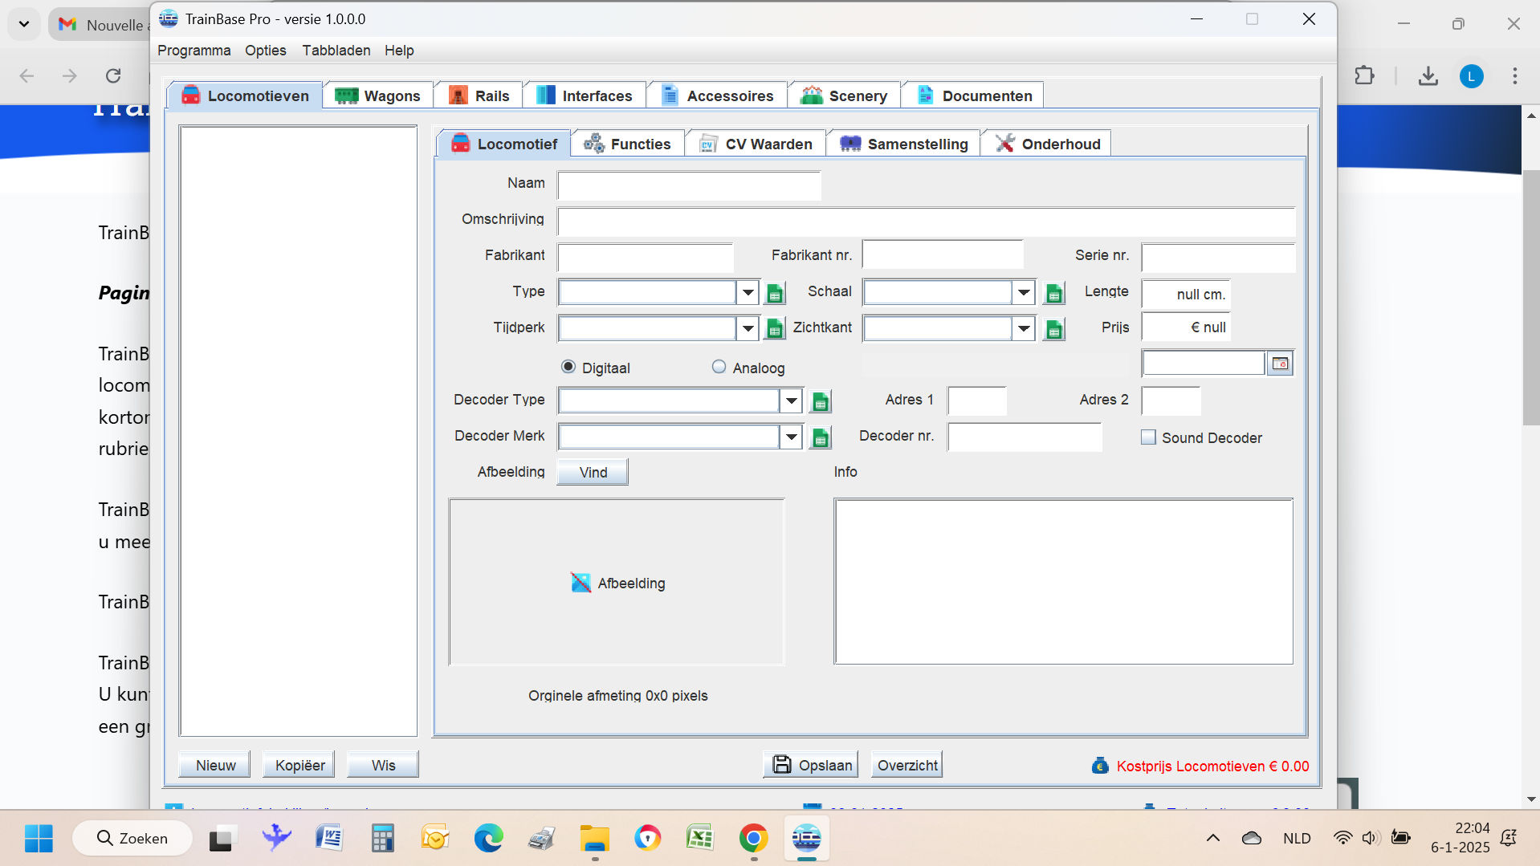Select the Analoog radio button
1540x866 pixels.
pos(719,367)
